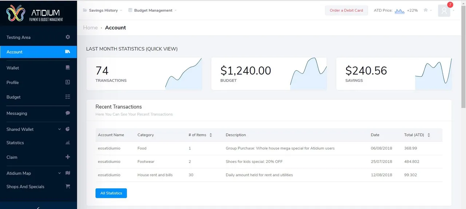Follow the Home breadcrumb link
Screen dimensions: 466x209
pyautogui.click(x=90, y=28)
